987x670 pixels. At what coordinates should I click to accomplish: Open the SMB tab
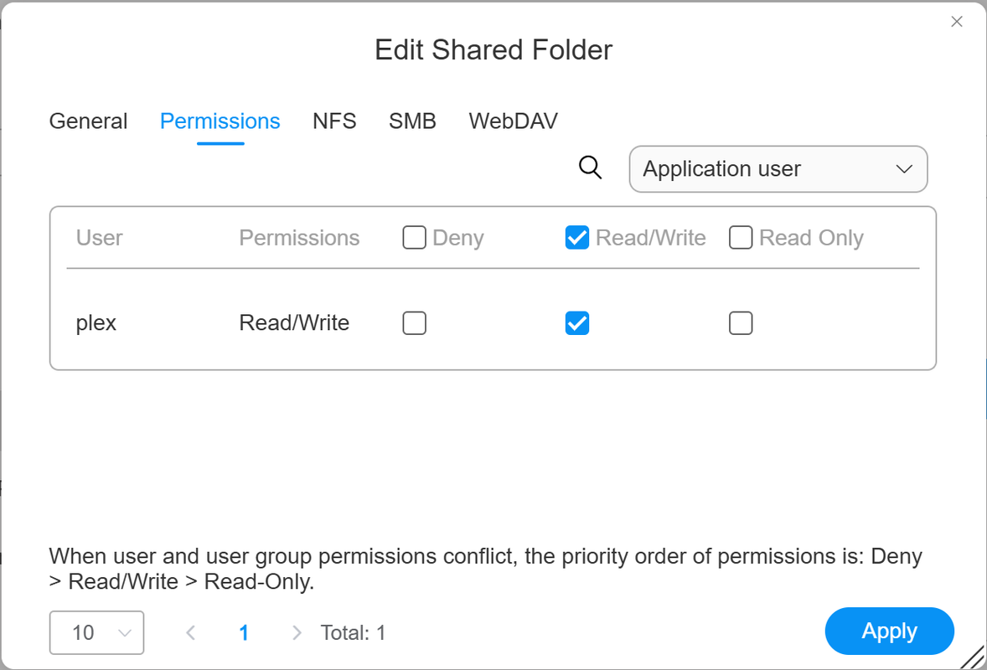coord(412,121)
